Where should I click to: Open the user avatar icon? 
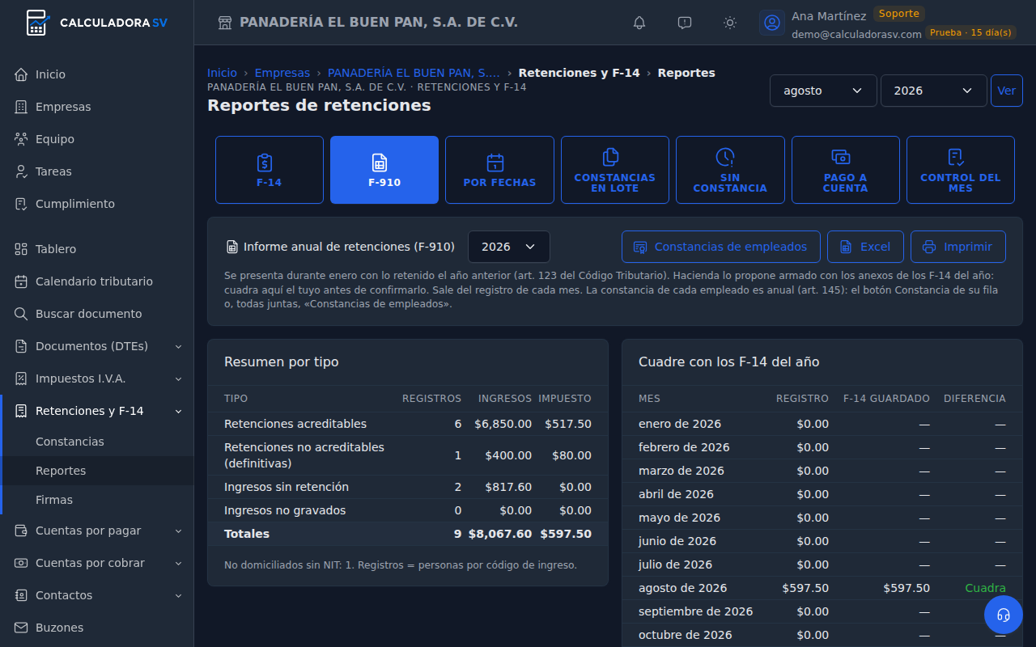(x=772, y=23)
